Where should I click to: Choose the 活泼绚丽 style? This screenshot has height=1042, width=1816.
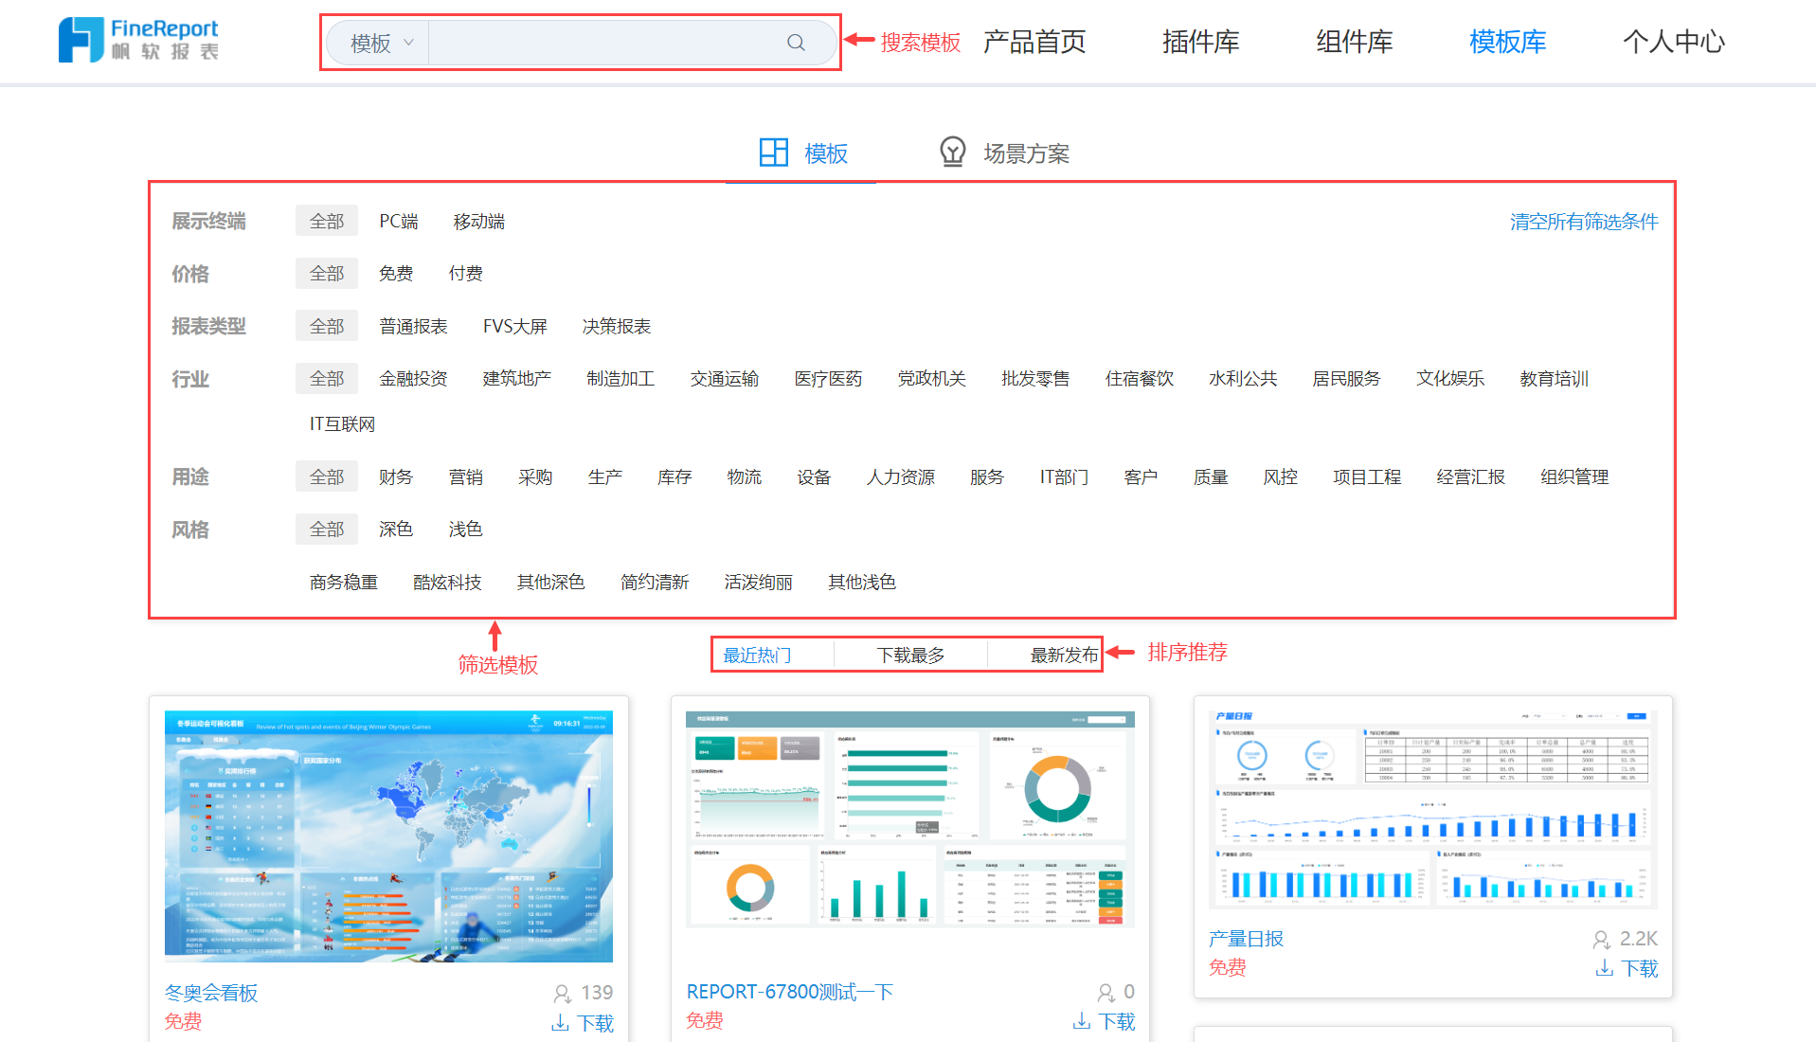[759, 582]
